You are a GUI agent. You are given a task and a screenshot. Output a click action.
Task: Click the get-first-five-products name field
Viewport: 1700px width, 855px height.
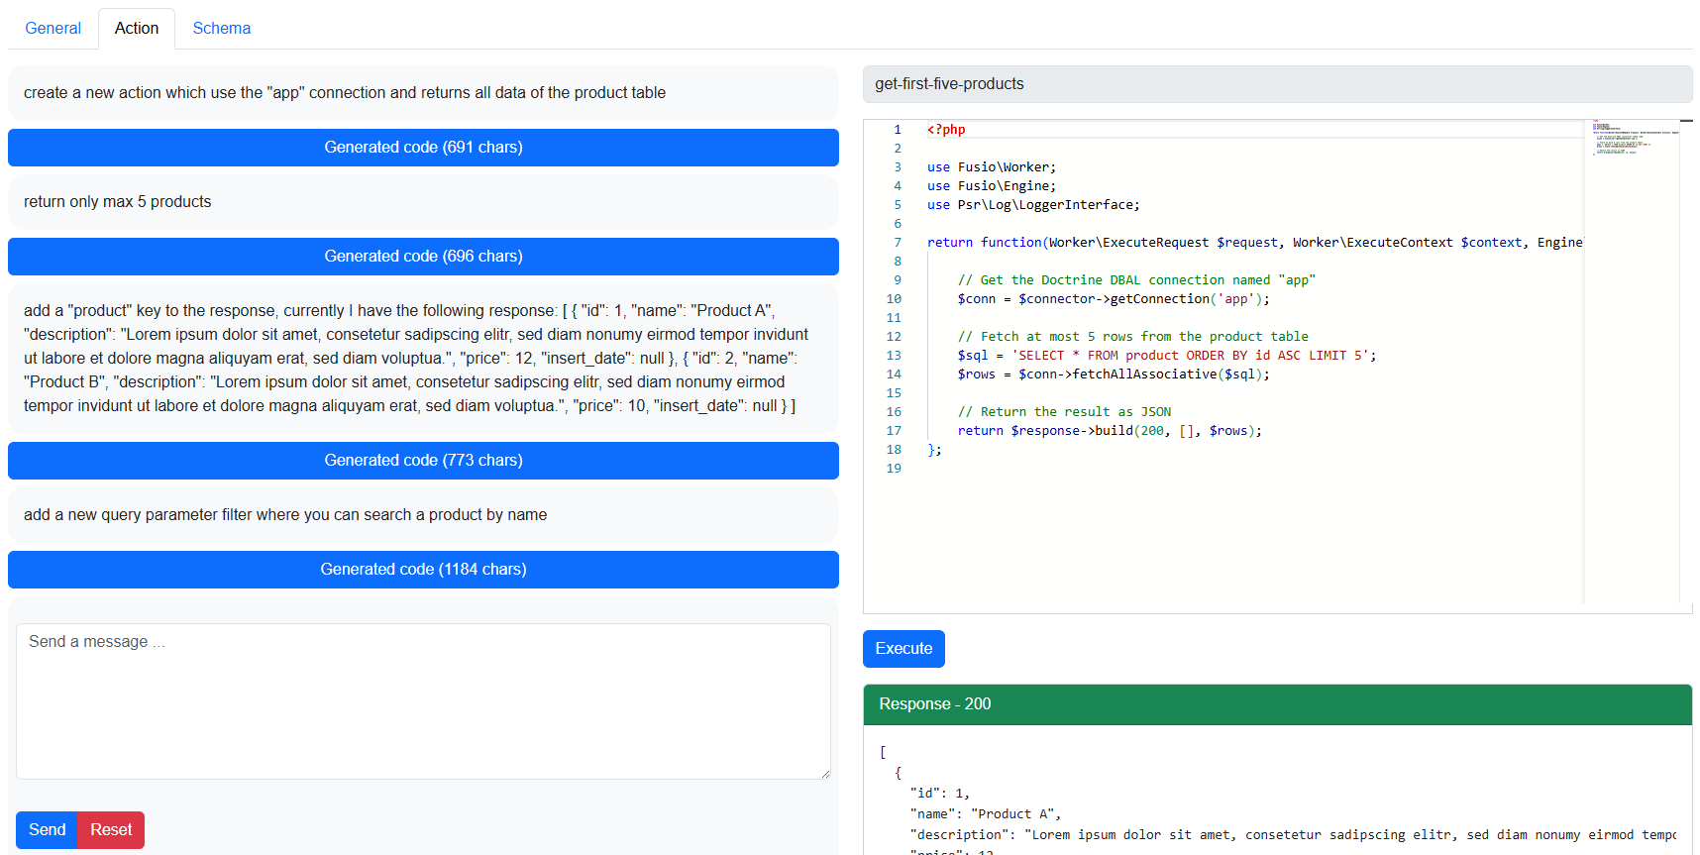[x=1276, y=84]
